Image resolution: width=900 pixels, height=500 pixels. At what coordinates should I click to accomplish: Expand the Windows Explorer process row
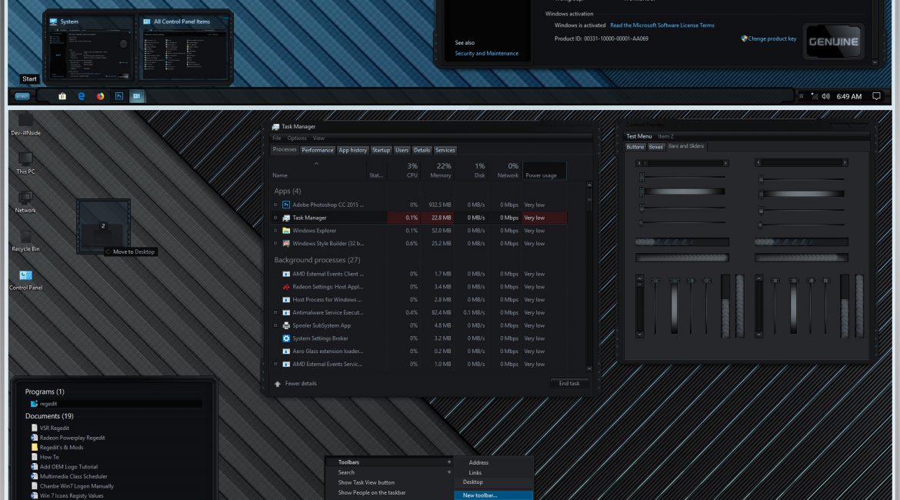(x=275, y=231)
